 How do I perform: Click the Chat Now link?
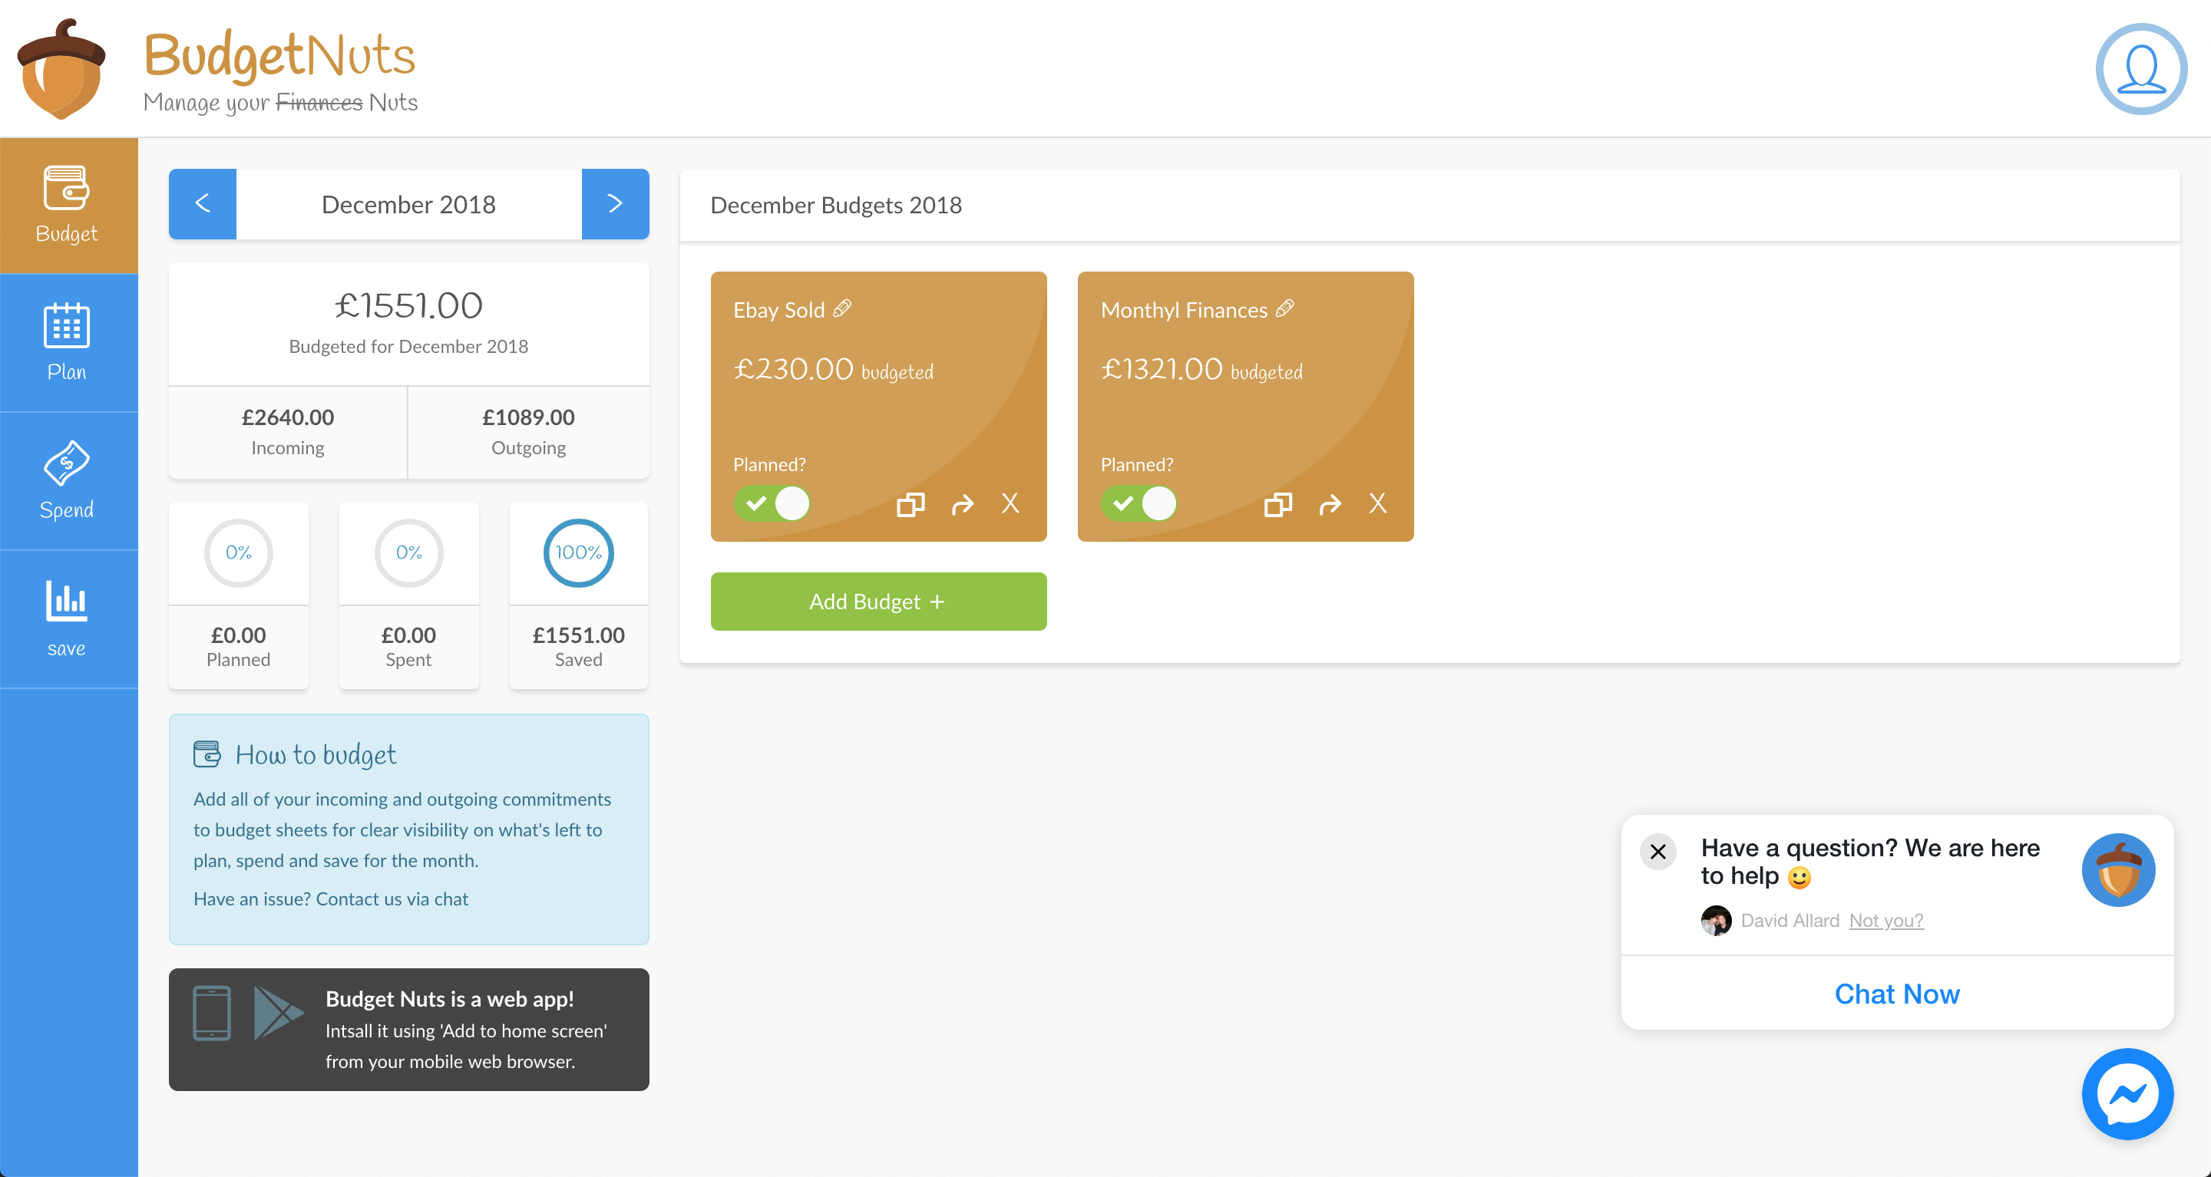1896,994
